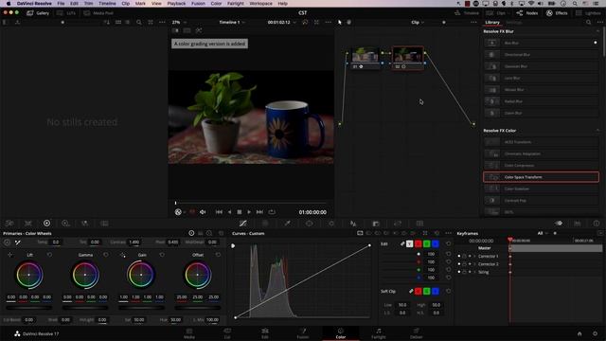Reset the Offset wheel
The width and height of the screenshot is (606, 341).
[219, 255]
